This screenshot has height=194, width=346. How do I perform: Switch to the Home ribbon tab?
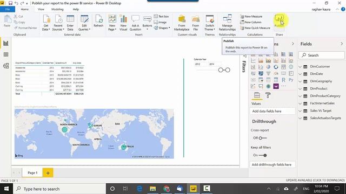pyautogui.click(x=24, y=9)
